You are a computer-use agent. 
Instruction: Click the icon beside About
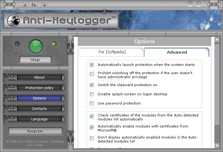12,77
